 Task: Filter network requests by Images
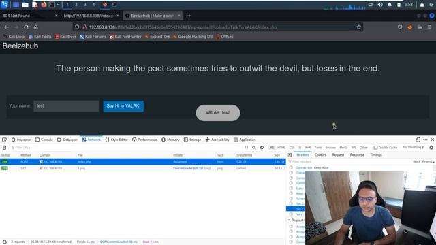coord(330,148)
